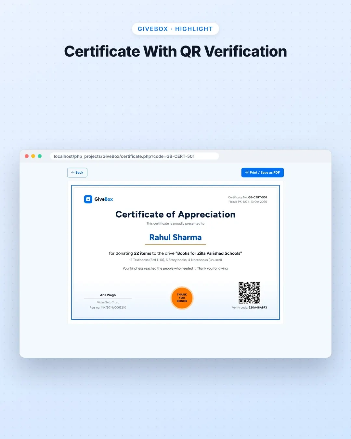Click Reg. no. MH/2014/0062210
The height and width of the screenshot is (439, 351).
(108, 308)
